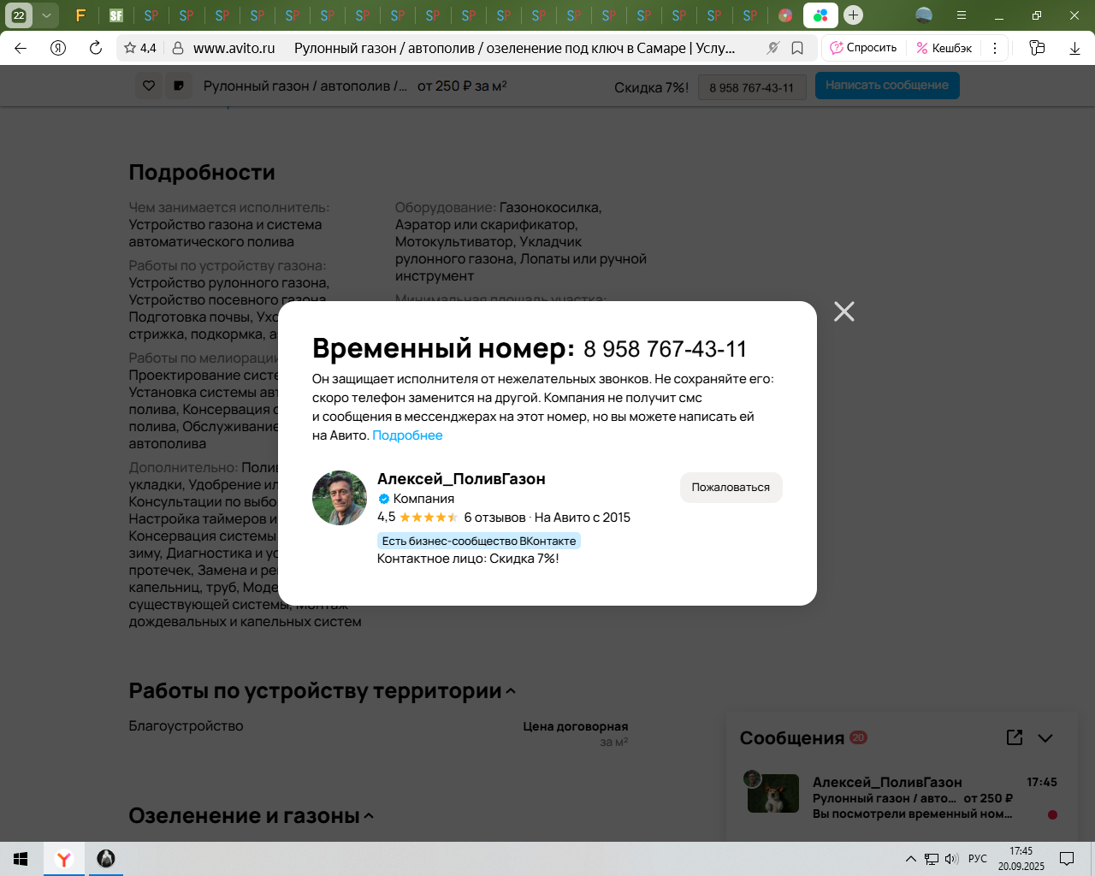
Task: Bookmark this page
Action: tap(797, 49)
